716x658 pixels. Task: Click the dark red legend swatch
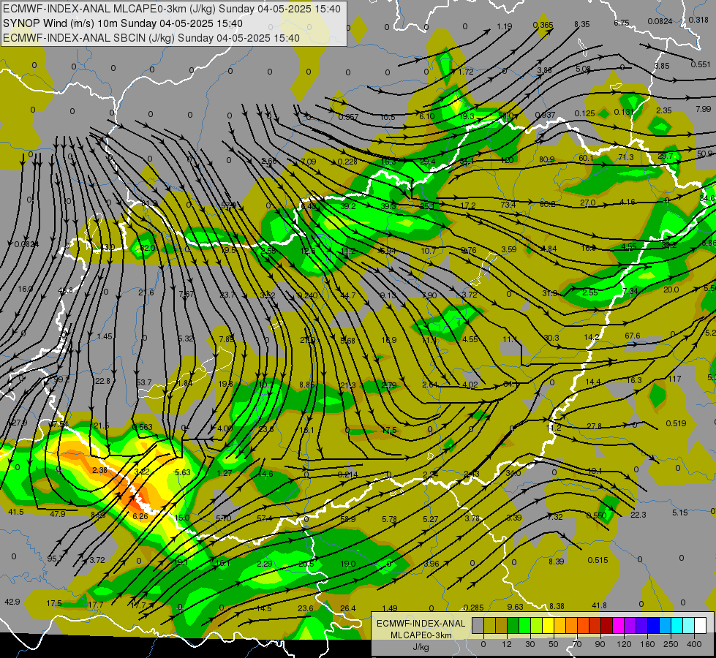tap(607, 625)
